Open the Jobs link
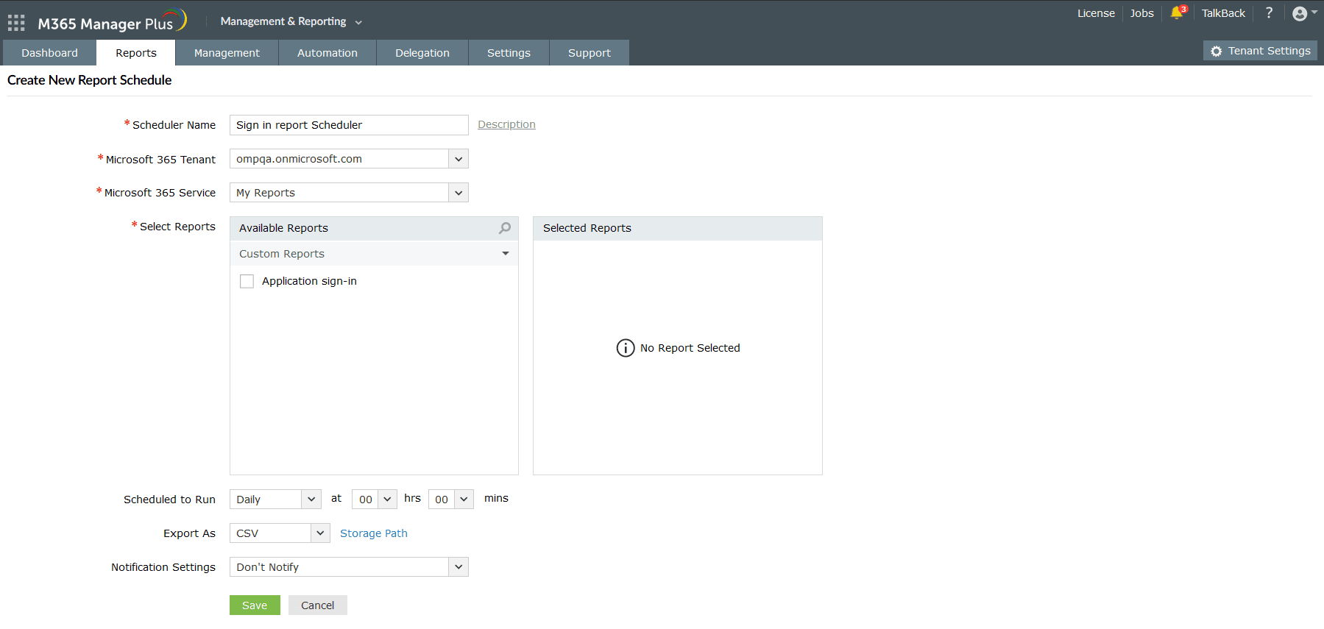This screenshot has height=629, width=1324. tap(1142, 13)
